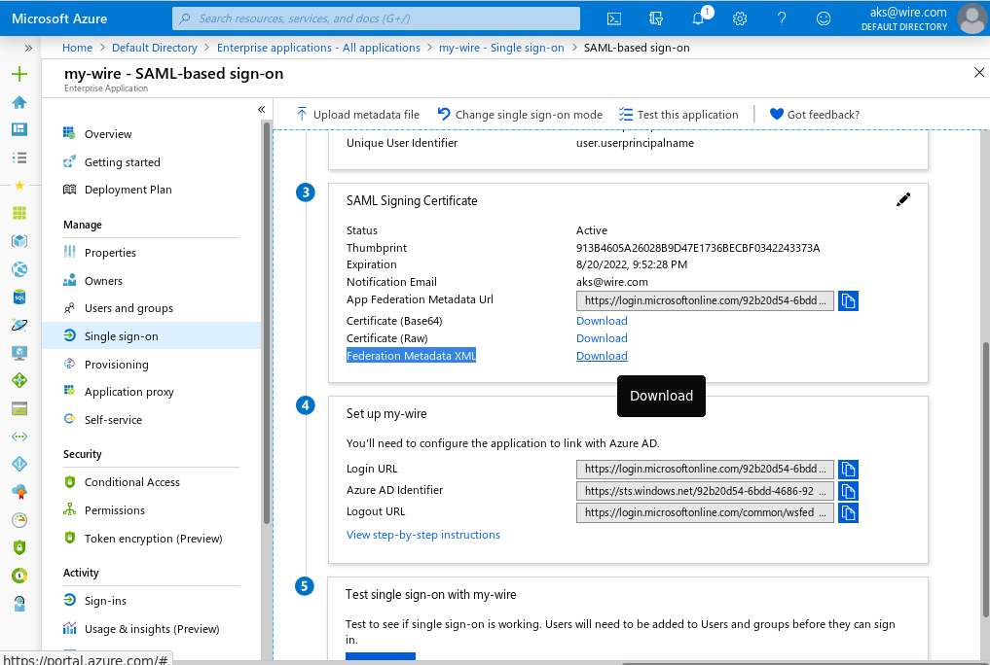Copy the Azure AD Identifier value
Viewport: 990px width, 665px height.
[x=848, y=491]
